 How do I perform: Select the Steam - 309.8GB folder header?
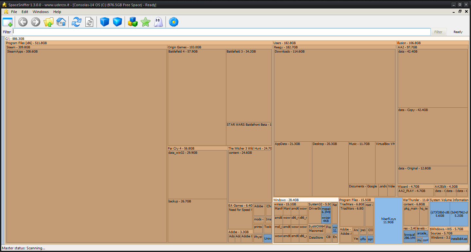87,47
